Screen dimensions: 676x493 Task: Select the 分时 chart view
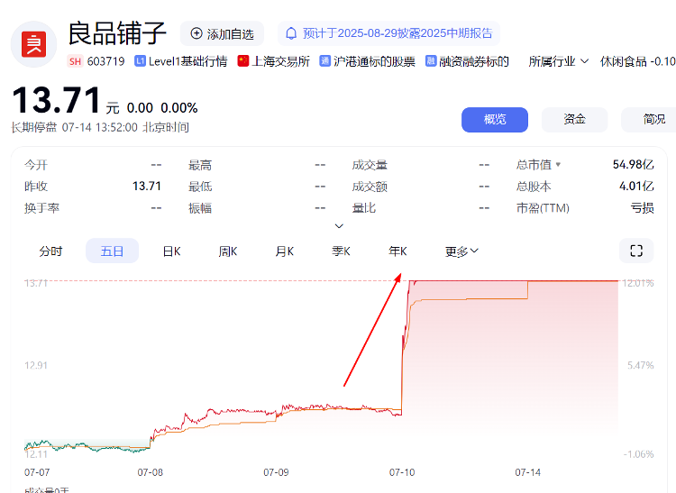coord(50,251)
